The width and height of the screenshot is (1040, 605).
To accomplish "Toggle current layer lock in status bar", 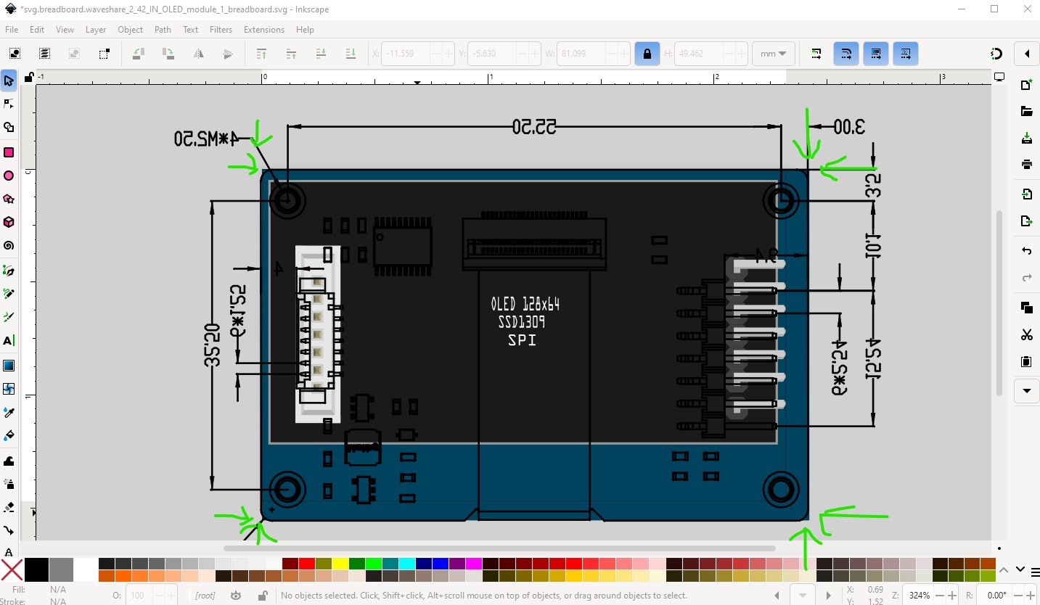I will coord(263,596).
